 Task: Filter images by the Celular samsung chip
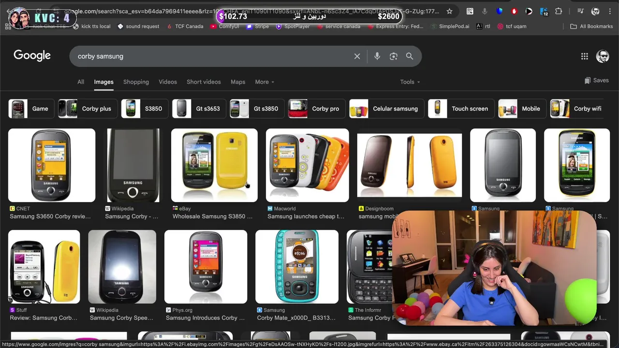pos(386,109)
